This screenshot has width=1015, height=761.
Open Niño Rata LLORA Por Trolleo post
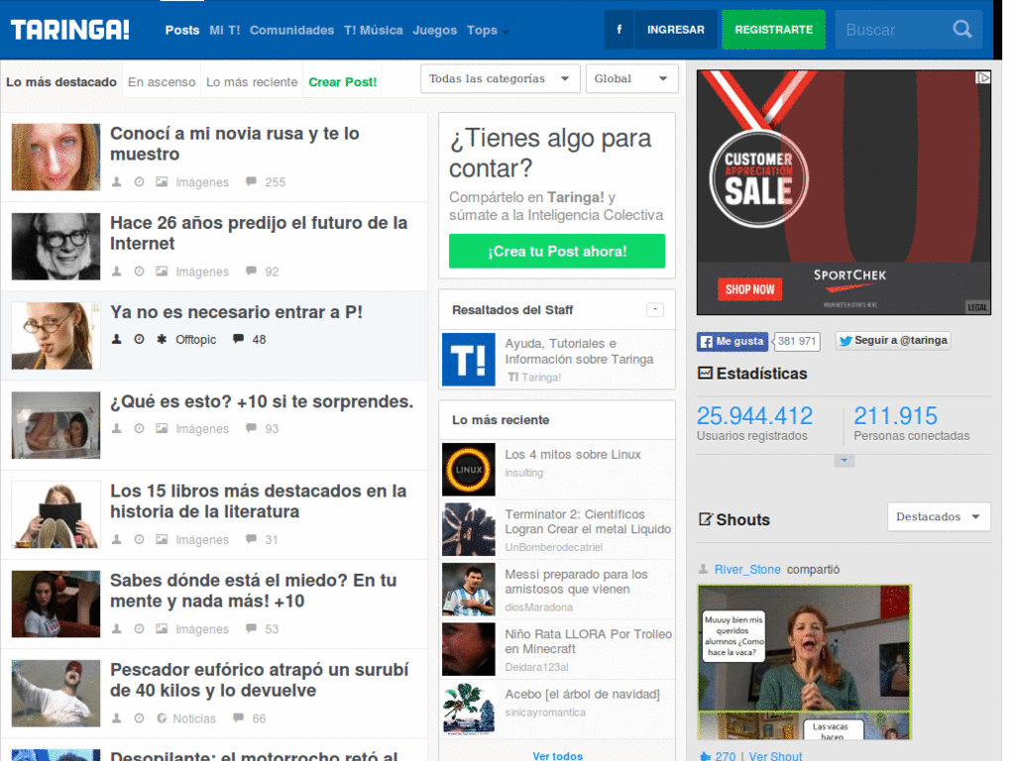pos(589,641)
